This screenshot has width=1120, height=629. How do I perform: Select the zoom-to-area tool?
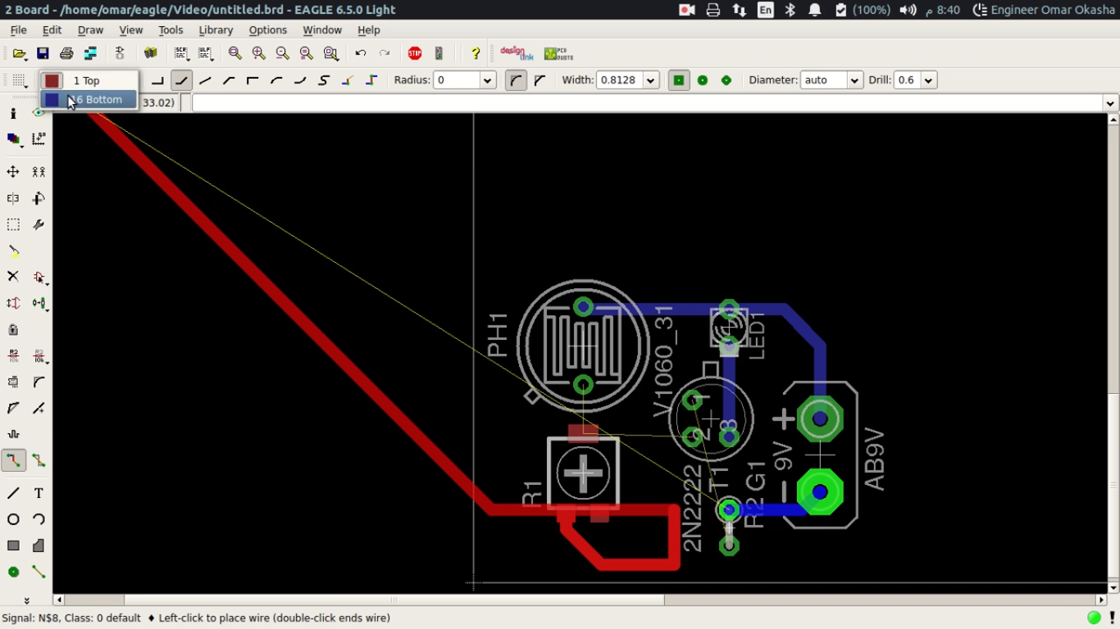[x=330, y=54]
